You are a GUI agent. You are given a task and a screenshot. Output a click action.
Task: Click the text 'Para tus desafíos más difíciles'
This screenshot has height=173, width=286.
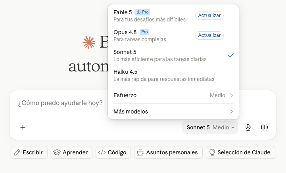[x=150, y=19]
